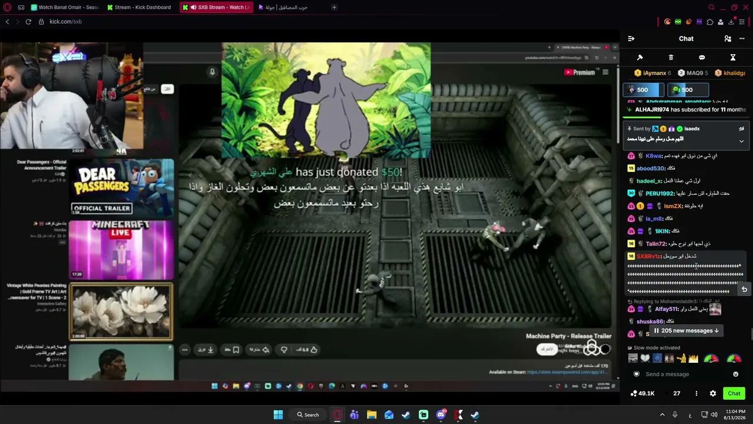Go back in the browser

8,22
